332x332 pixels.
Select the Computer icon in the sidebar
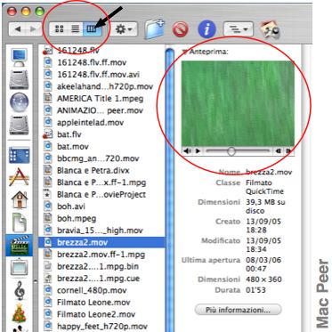[19, 58]
